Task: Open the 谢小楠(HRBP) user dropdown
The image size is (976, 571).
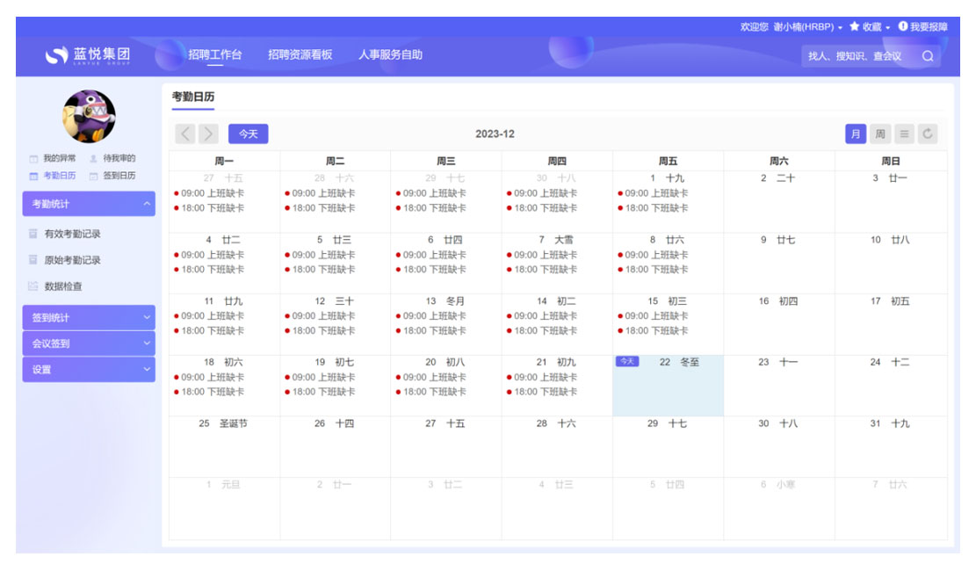Action: point(806,27)
